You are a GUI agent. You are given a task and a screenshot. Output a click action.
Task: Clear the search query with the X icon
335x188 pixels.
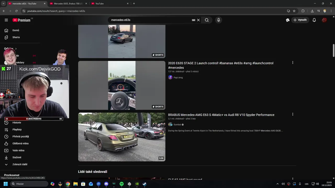coord(198,20)
